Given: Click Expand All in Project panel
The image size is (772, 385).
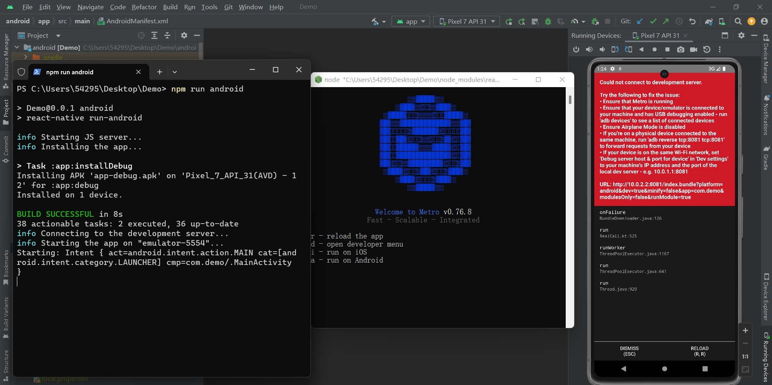Looking at the screenshot, I should [154, 35].
